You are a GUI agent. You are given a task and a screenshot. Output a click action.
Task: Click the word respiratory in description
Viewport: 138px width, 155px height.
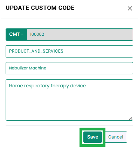click(37, 86)
